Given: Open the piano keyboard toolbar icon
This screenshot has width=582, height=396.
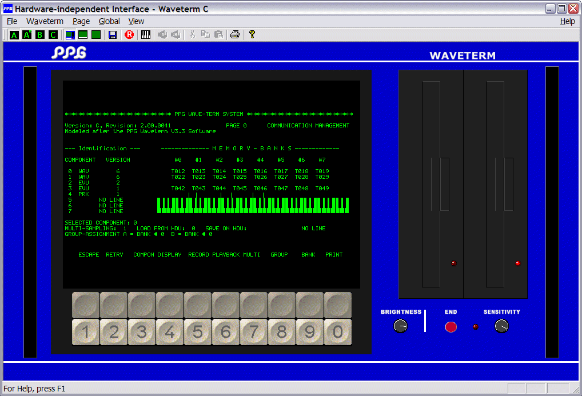Looking at the screenshot, I should click(146, 35).
